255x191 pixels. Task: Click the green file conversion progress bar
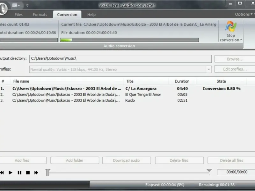click(129, 40)
